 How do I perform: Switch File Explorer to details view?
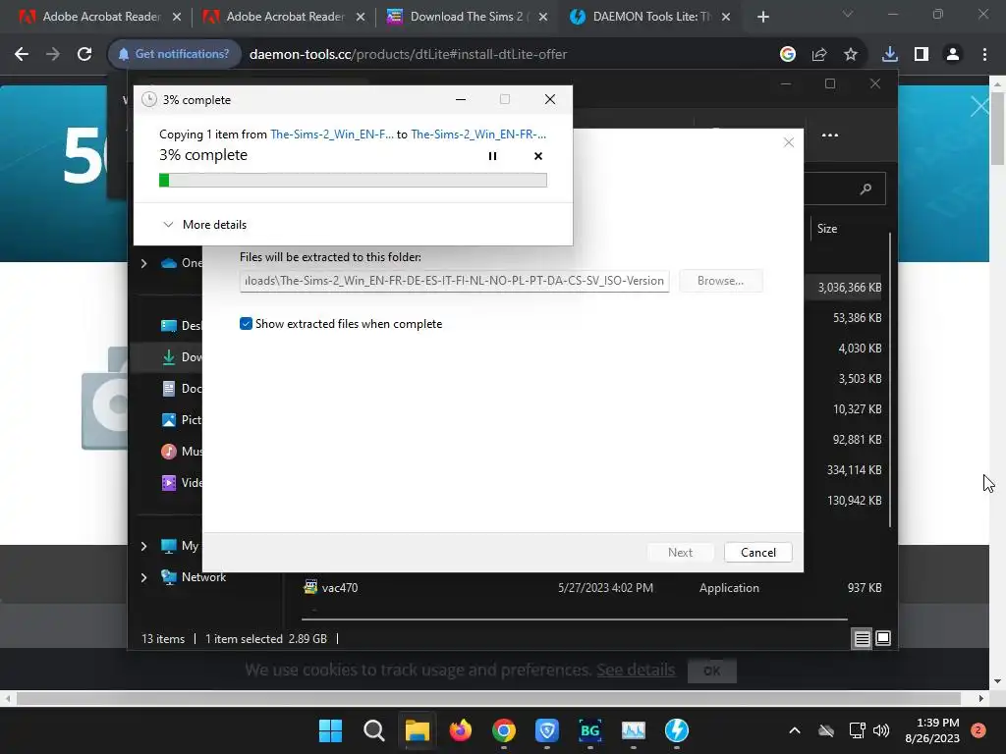pos(862,638)
